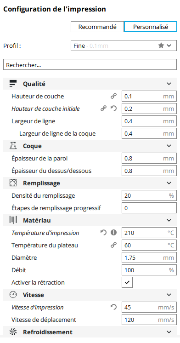Switch to the Recommandé mode

[x=97, y=27]
